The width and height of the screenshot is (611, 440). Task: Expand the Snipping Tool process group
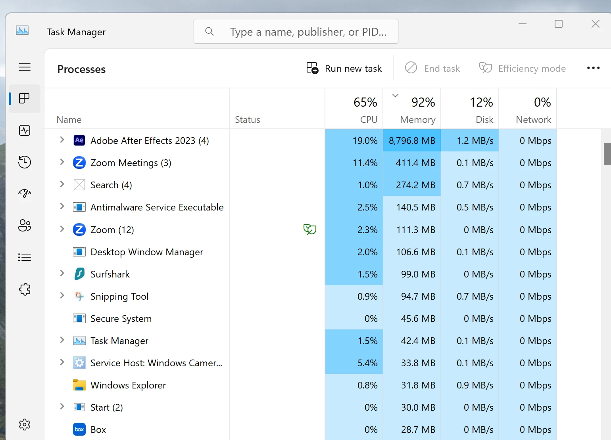coord(62,296)
